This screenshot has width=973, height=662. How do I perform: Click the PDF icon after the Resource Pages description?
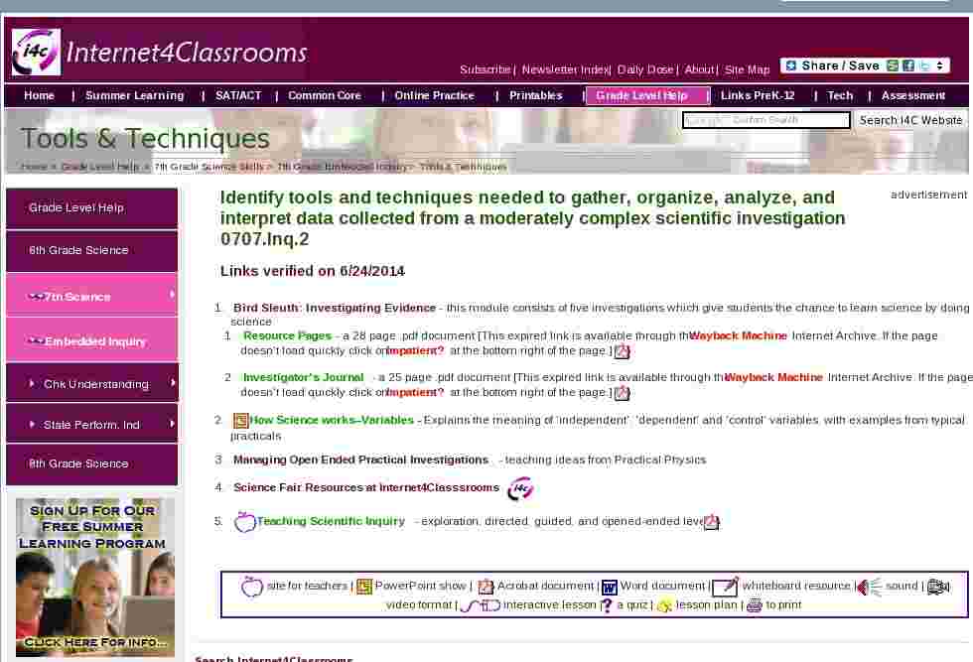[x=622, y=351]
